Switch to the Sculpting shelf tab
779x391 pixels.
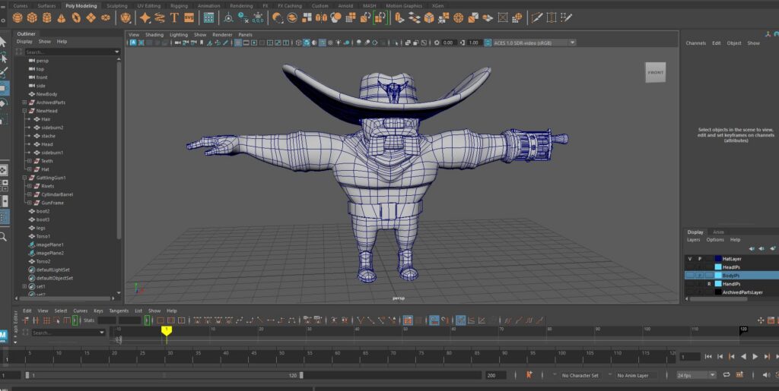point(117,6)
